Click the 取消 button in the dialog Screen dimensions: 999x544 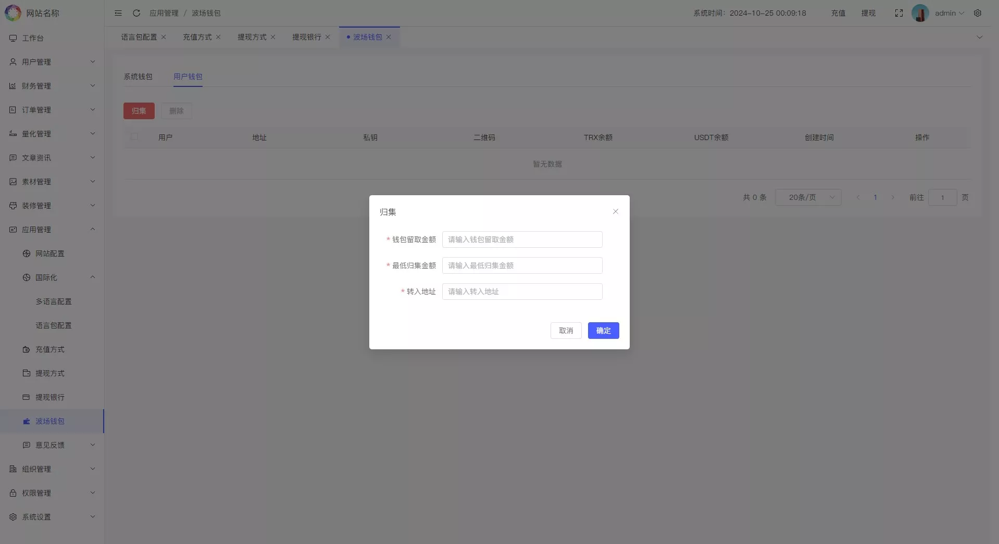coord(566,331)
